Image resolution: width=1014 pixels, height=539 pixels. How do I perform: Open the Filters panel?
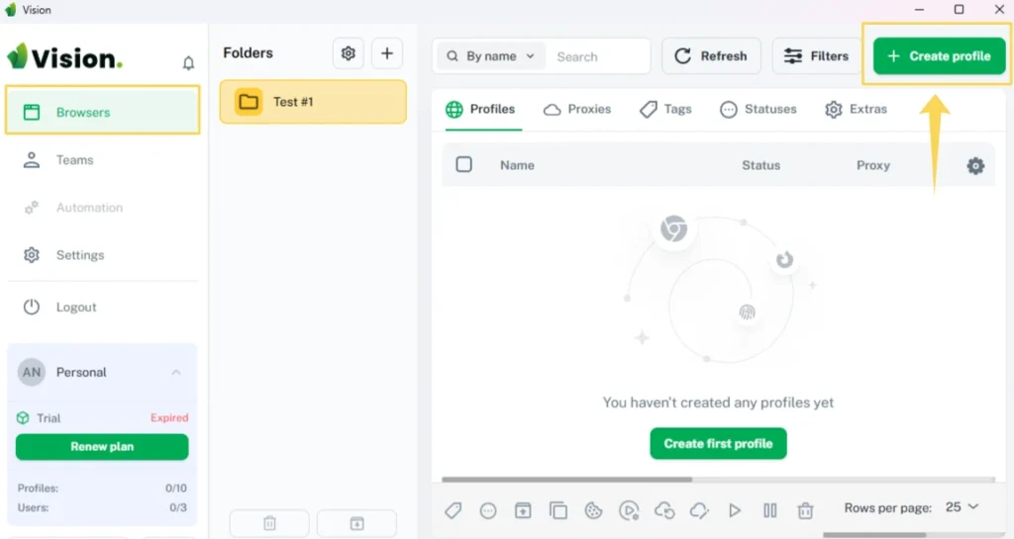click(816, 56)
